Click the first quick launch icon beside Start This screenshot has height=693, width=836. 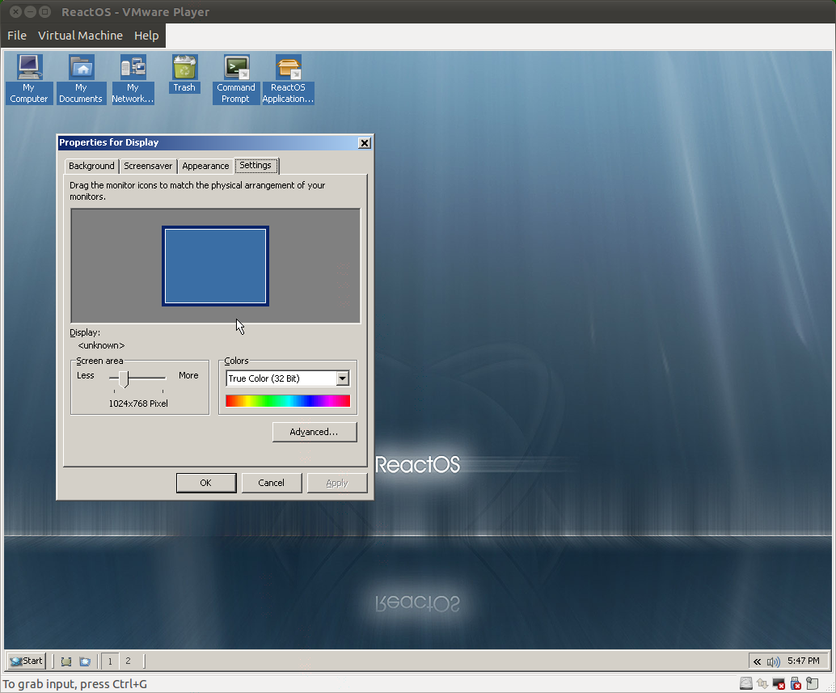(65, 661)
